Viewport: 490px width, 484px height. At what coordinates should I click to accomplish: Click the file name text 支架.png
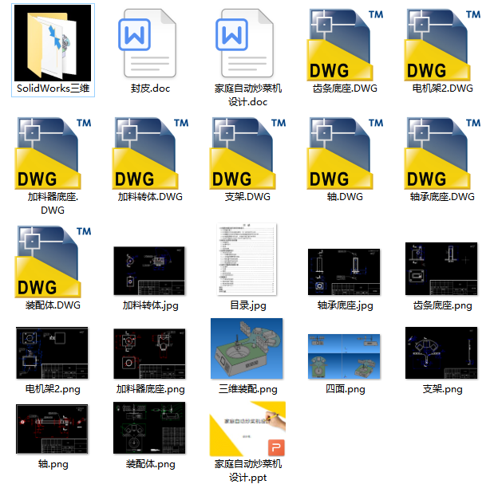pos(442,389)
